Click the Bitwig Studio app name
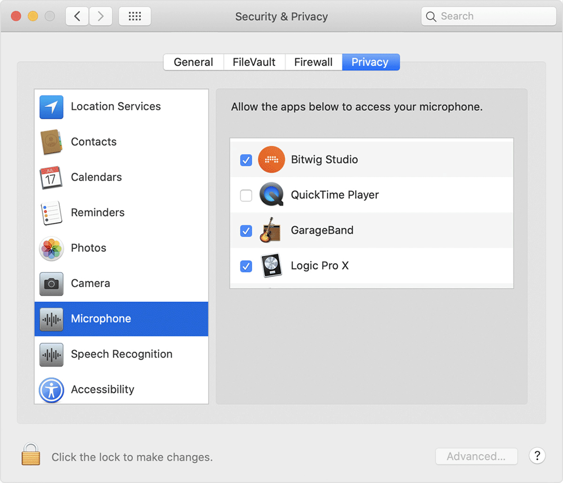The width and height of the screenshot is (563, 483). 325,159
